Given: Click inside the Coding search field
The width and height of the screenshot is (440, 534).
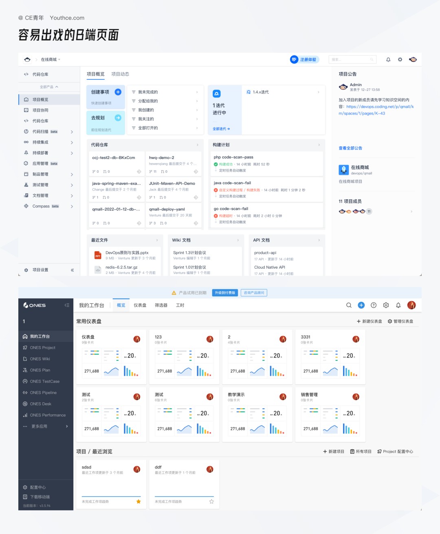Looking at the screenshot, I should [x=352, y=60].
